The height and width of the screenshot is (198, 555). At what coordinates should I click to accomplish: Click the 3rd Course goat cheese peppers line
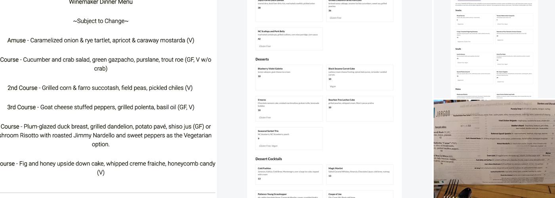[x=101, y=107]
